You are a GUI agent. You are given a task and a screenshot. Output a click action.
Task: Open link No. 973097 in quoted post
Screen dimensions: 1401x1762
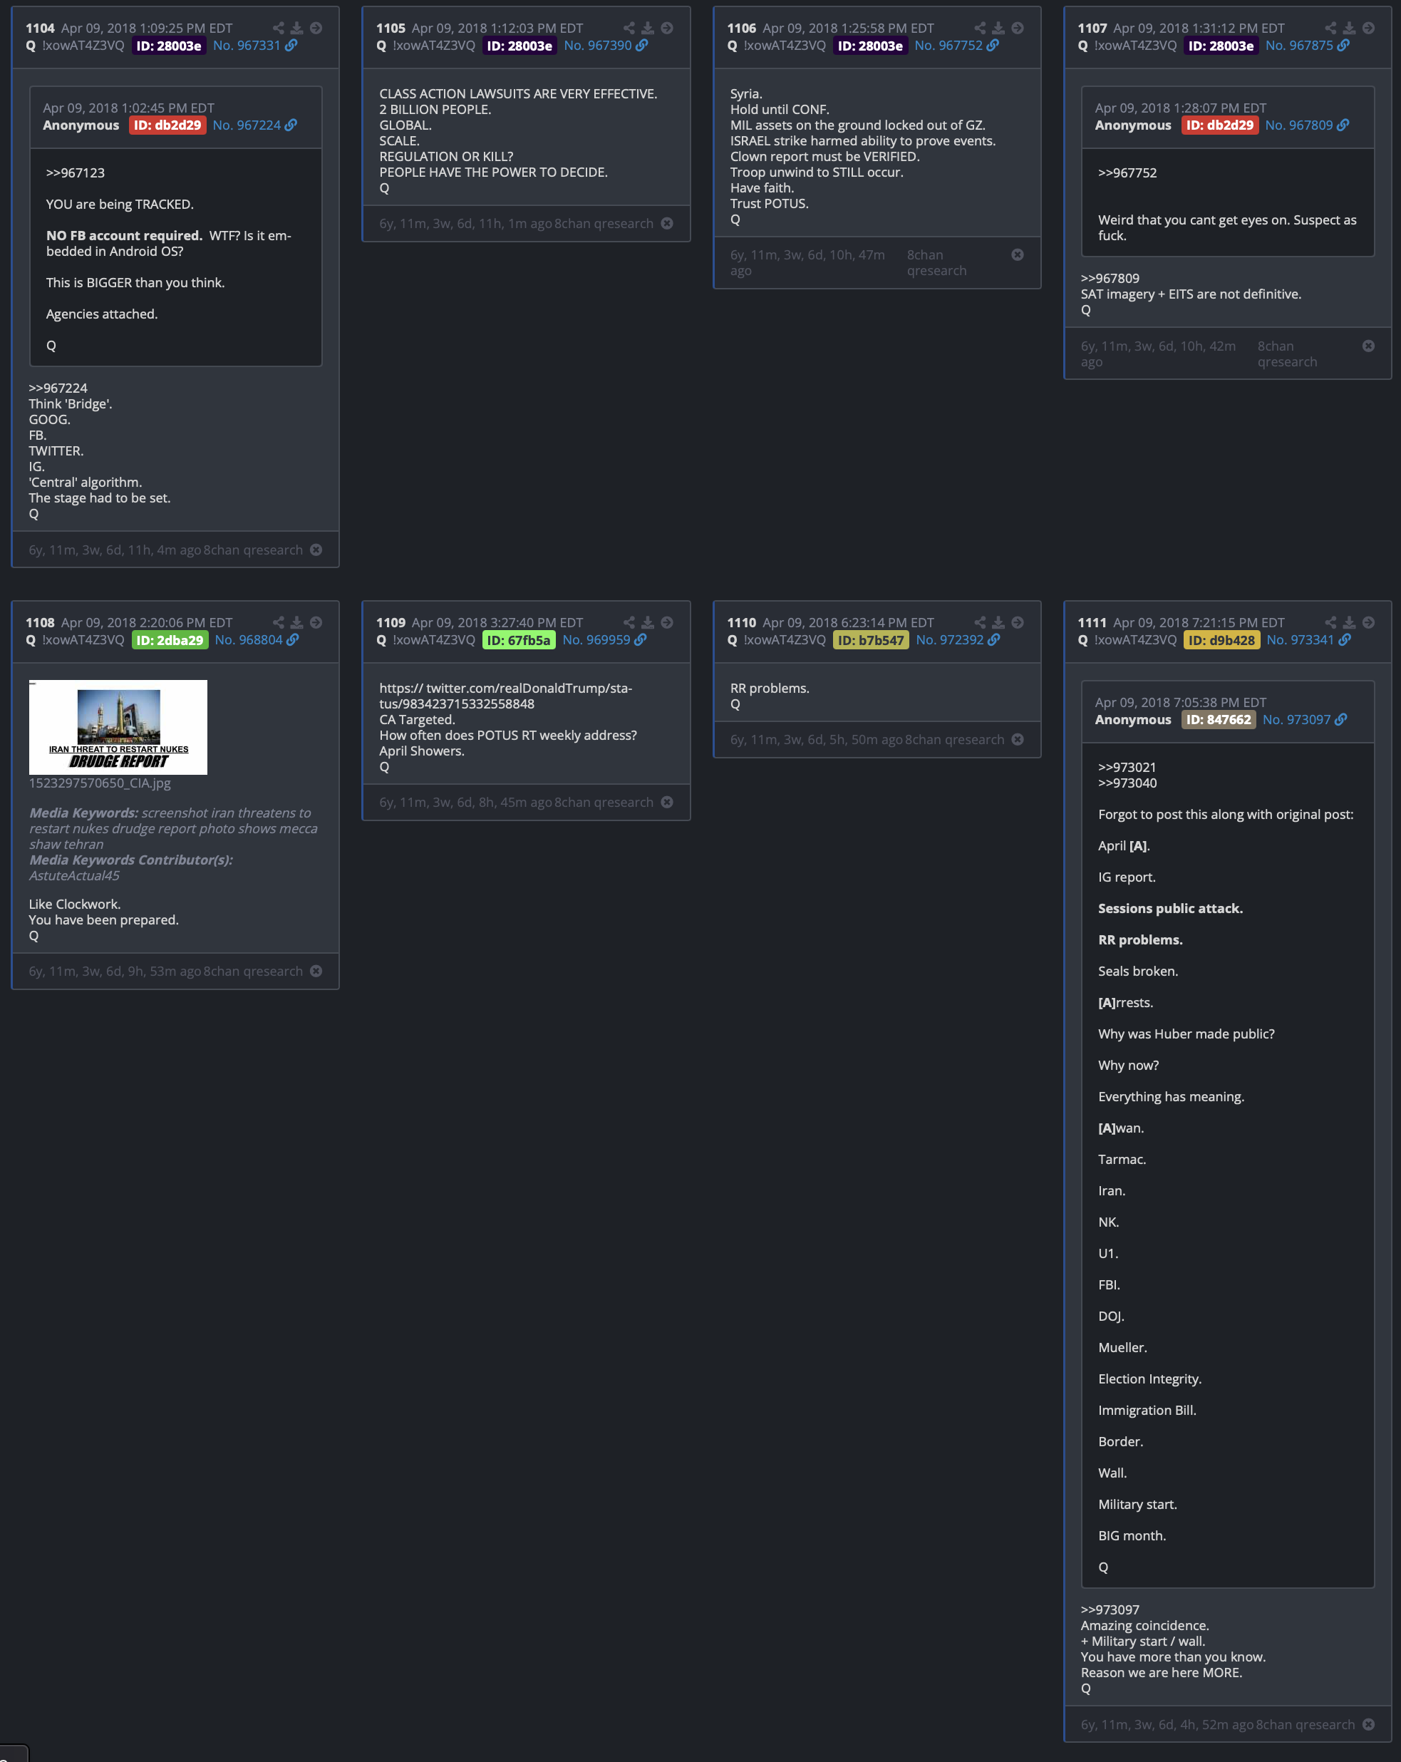[1305, 719]
